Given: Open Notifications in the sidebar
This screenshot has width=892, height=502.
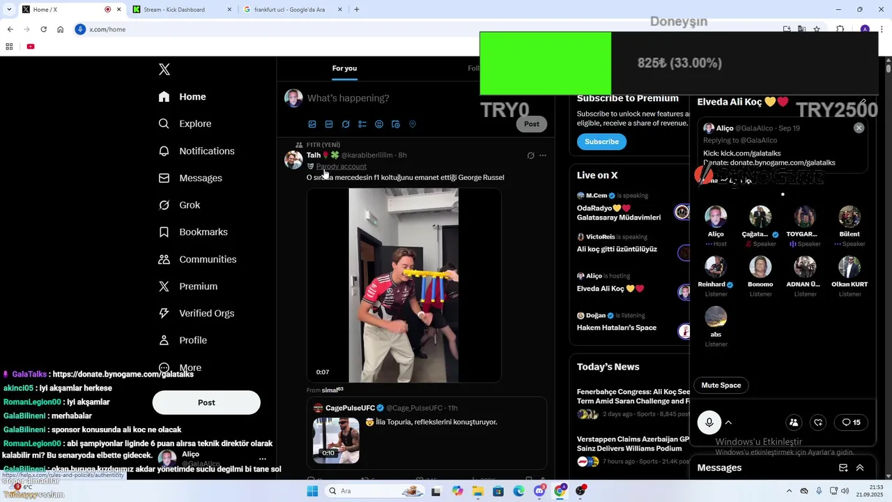Looking at the screenshot, I should [x=197, y=151].
